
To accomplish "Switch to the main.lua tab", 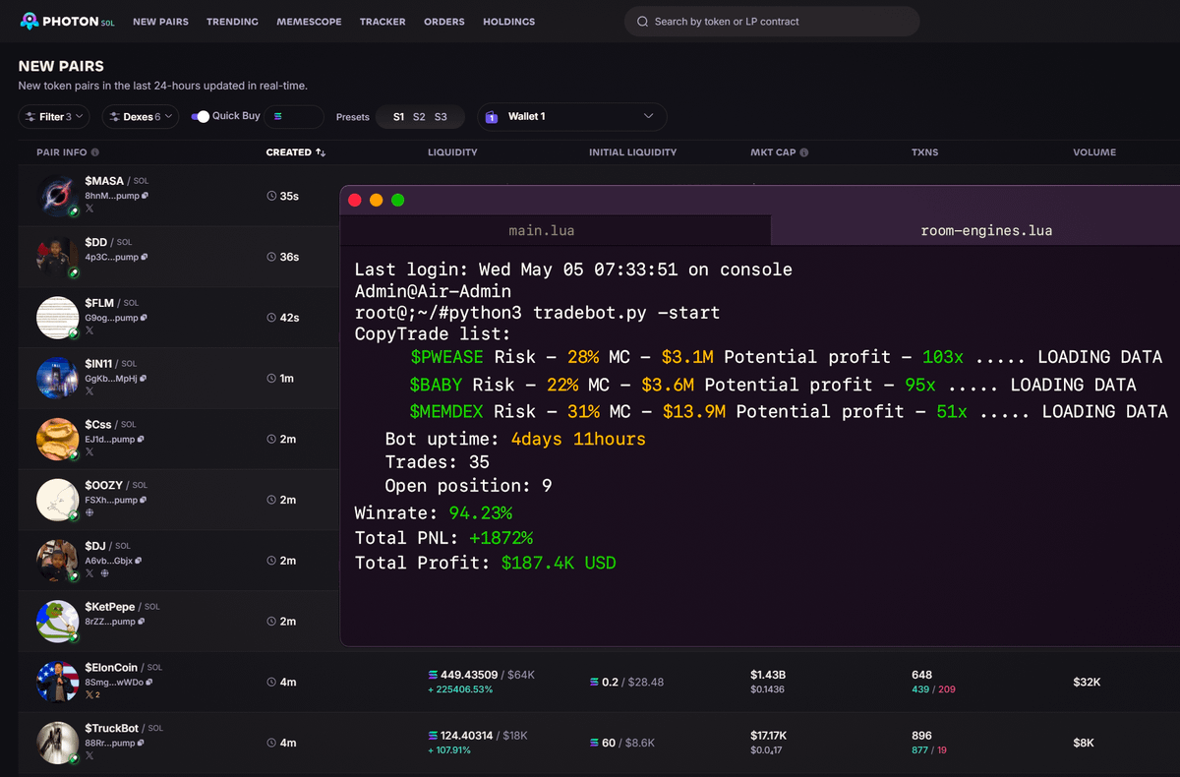I will [x=556, y=230].
